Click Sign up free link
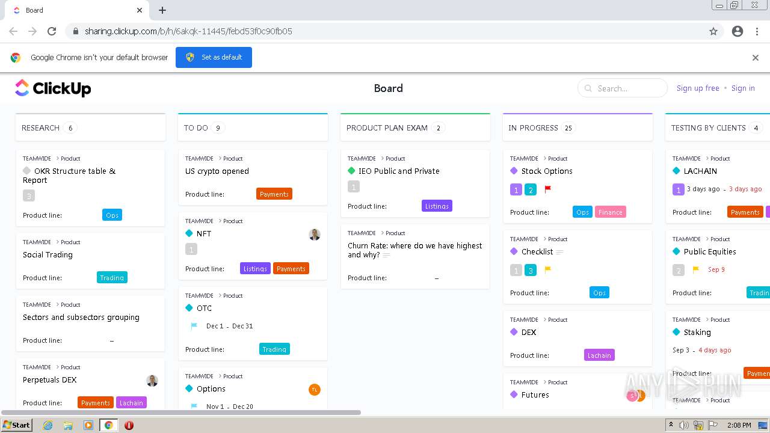770x433 pixels. tap(698, 88)
